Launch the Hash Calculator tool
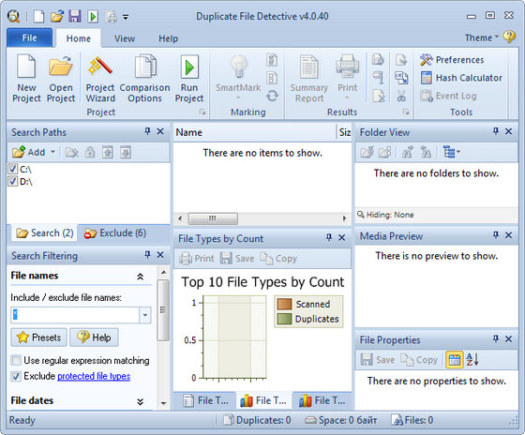Image resolution: width=525 pixels, height=435 pixels. coord(461,78)
